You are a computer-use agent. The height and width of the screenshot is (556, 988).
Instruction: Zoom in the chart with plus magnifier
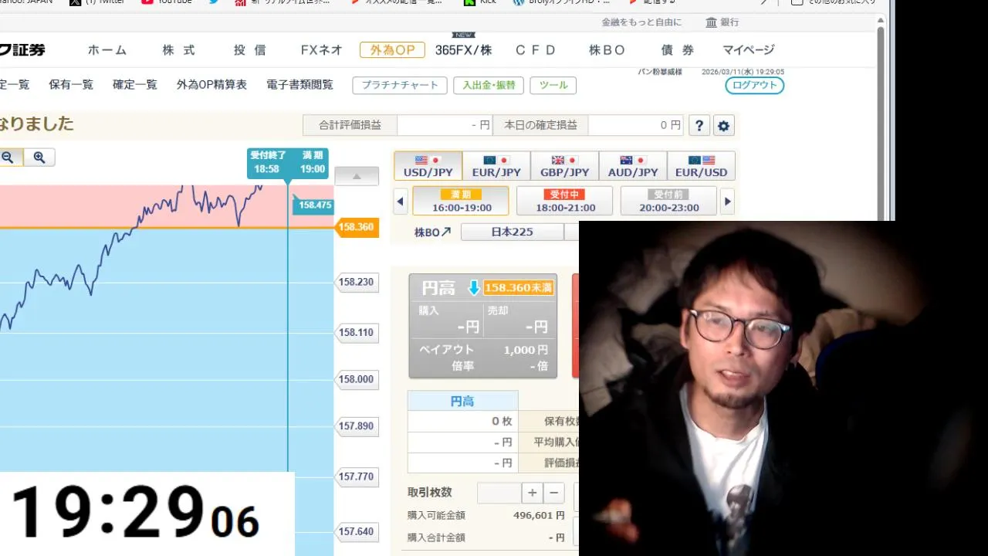pyautogui.click(x=39, y=158)
